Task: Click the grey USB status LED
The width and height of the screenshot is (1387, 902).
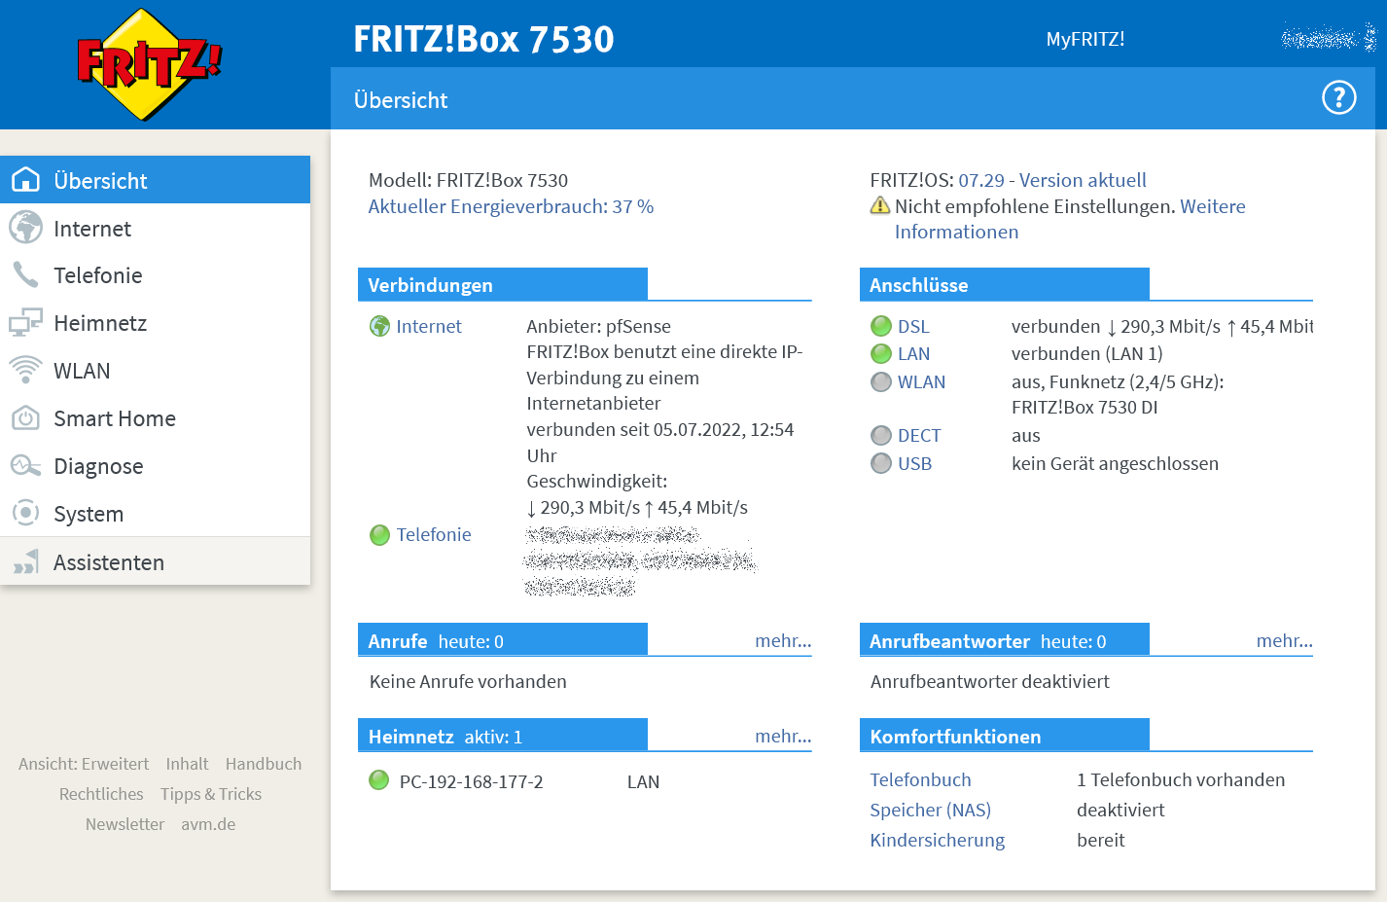Action: pos(881,463)
